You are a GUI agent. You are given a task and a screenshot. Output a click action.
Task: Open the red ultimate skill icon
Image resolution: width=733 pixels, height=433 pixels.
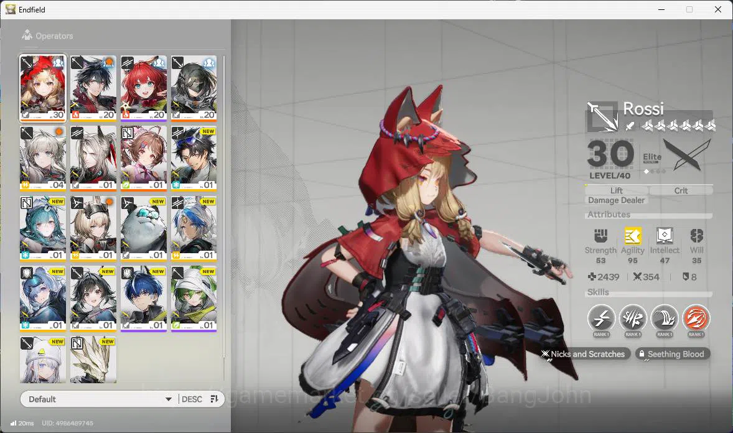tap(696, 319)
